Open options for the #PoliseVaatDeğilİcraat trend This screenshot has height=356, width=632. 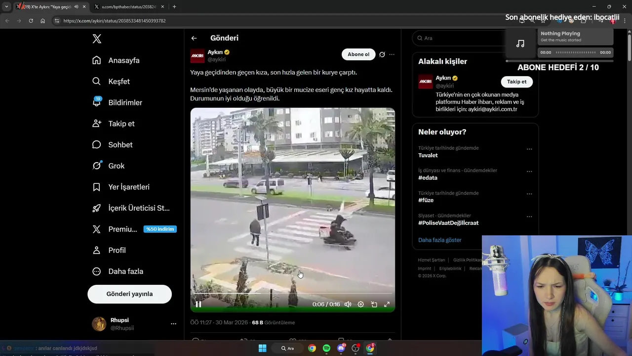(x=529, y=217)
